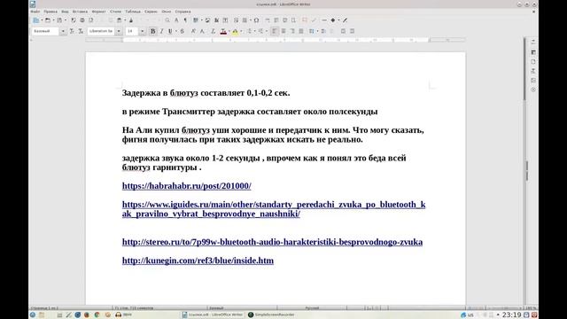Click the Русский language status field
The width and height of the screenshot is (567, 319).
312,308
